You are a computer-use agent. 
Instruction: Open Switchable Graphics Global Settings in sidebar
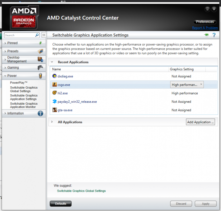tap(24, 89)
